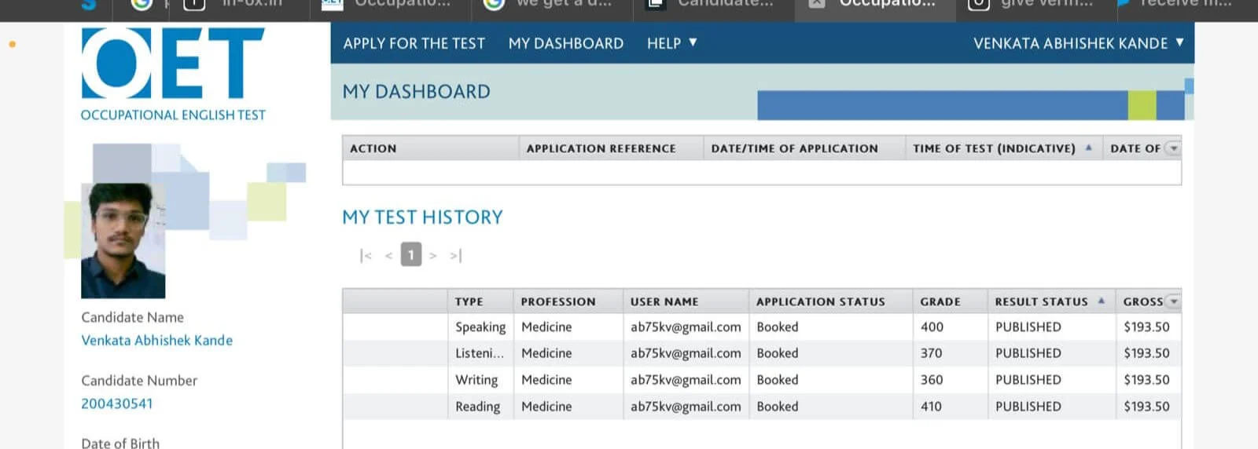This screenshot has width=1258, height=449.
Task: Click the candidate profile photo
Action: tap(123, 240)
